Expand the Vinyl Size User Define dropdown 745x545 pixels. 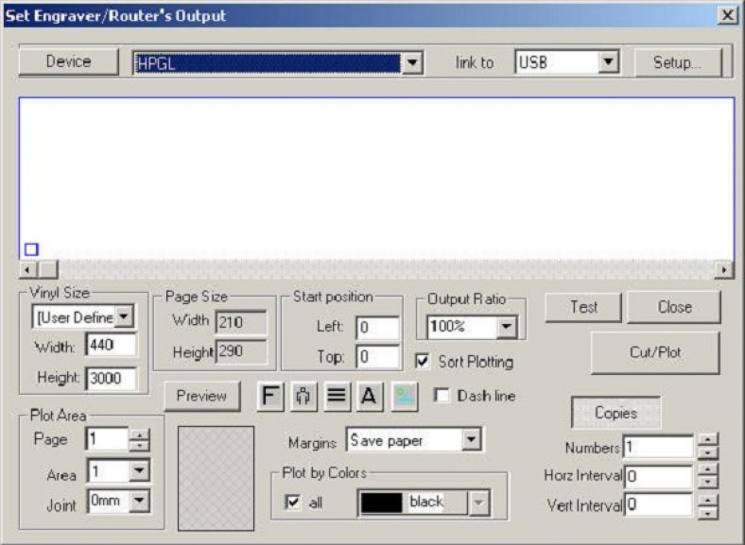tap(124, 316)
